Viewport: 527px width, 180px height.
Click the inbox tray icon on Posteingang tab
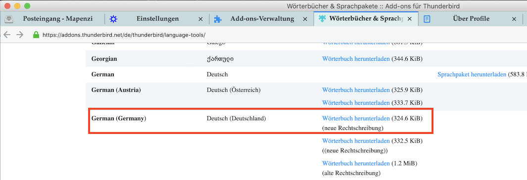pyautogui.click(x=9, y=19)
